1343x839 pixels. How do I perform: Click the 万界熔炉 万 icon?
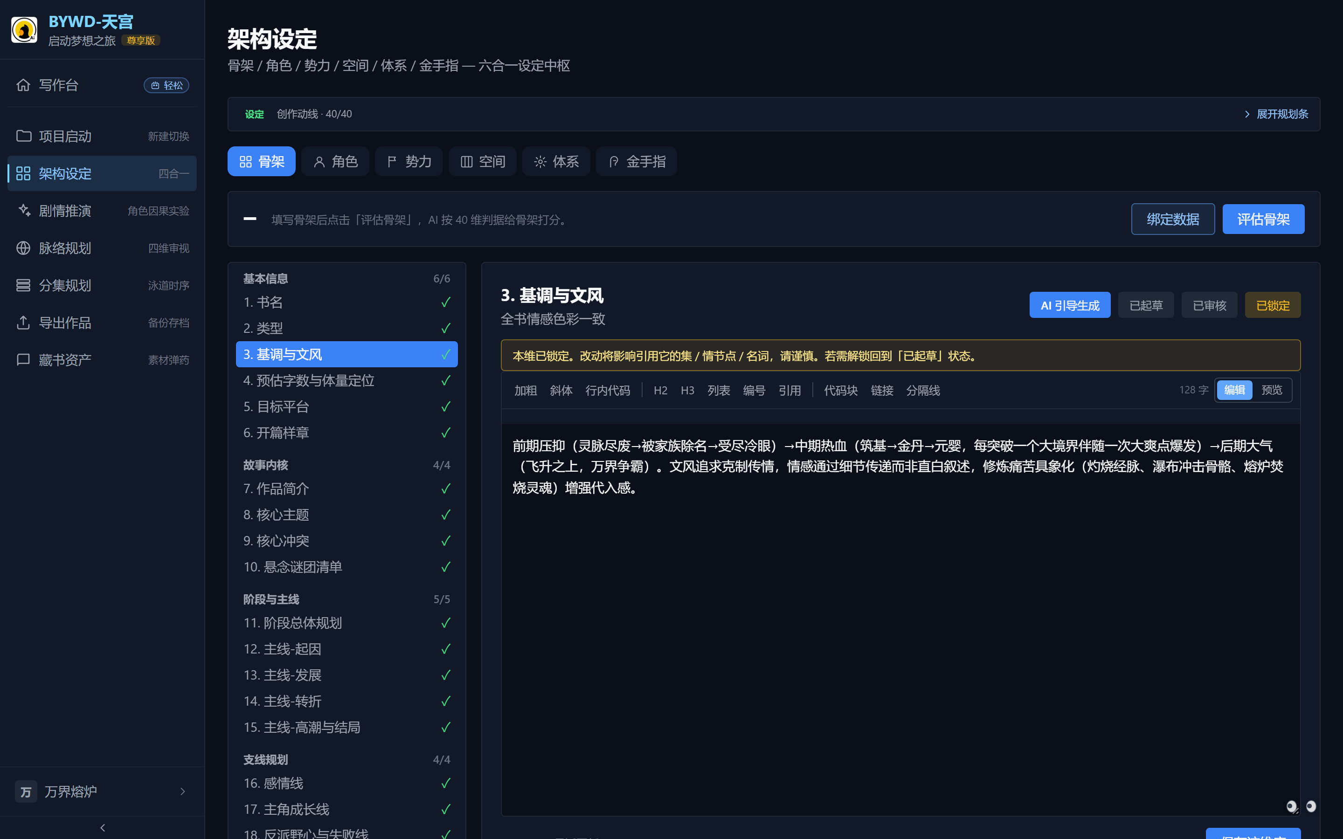[x=26, y=791]
